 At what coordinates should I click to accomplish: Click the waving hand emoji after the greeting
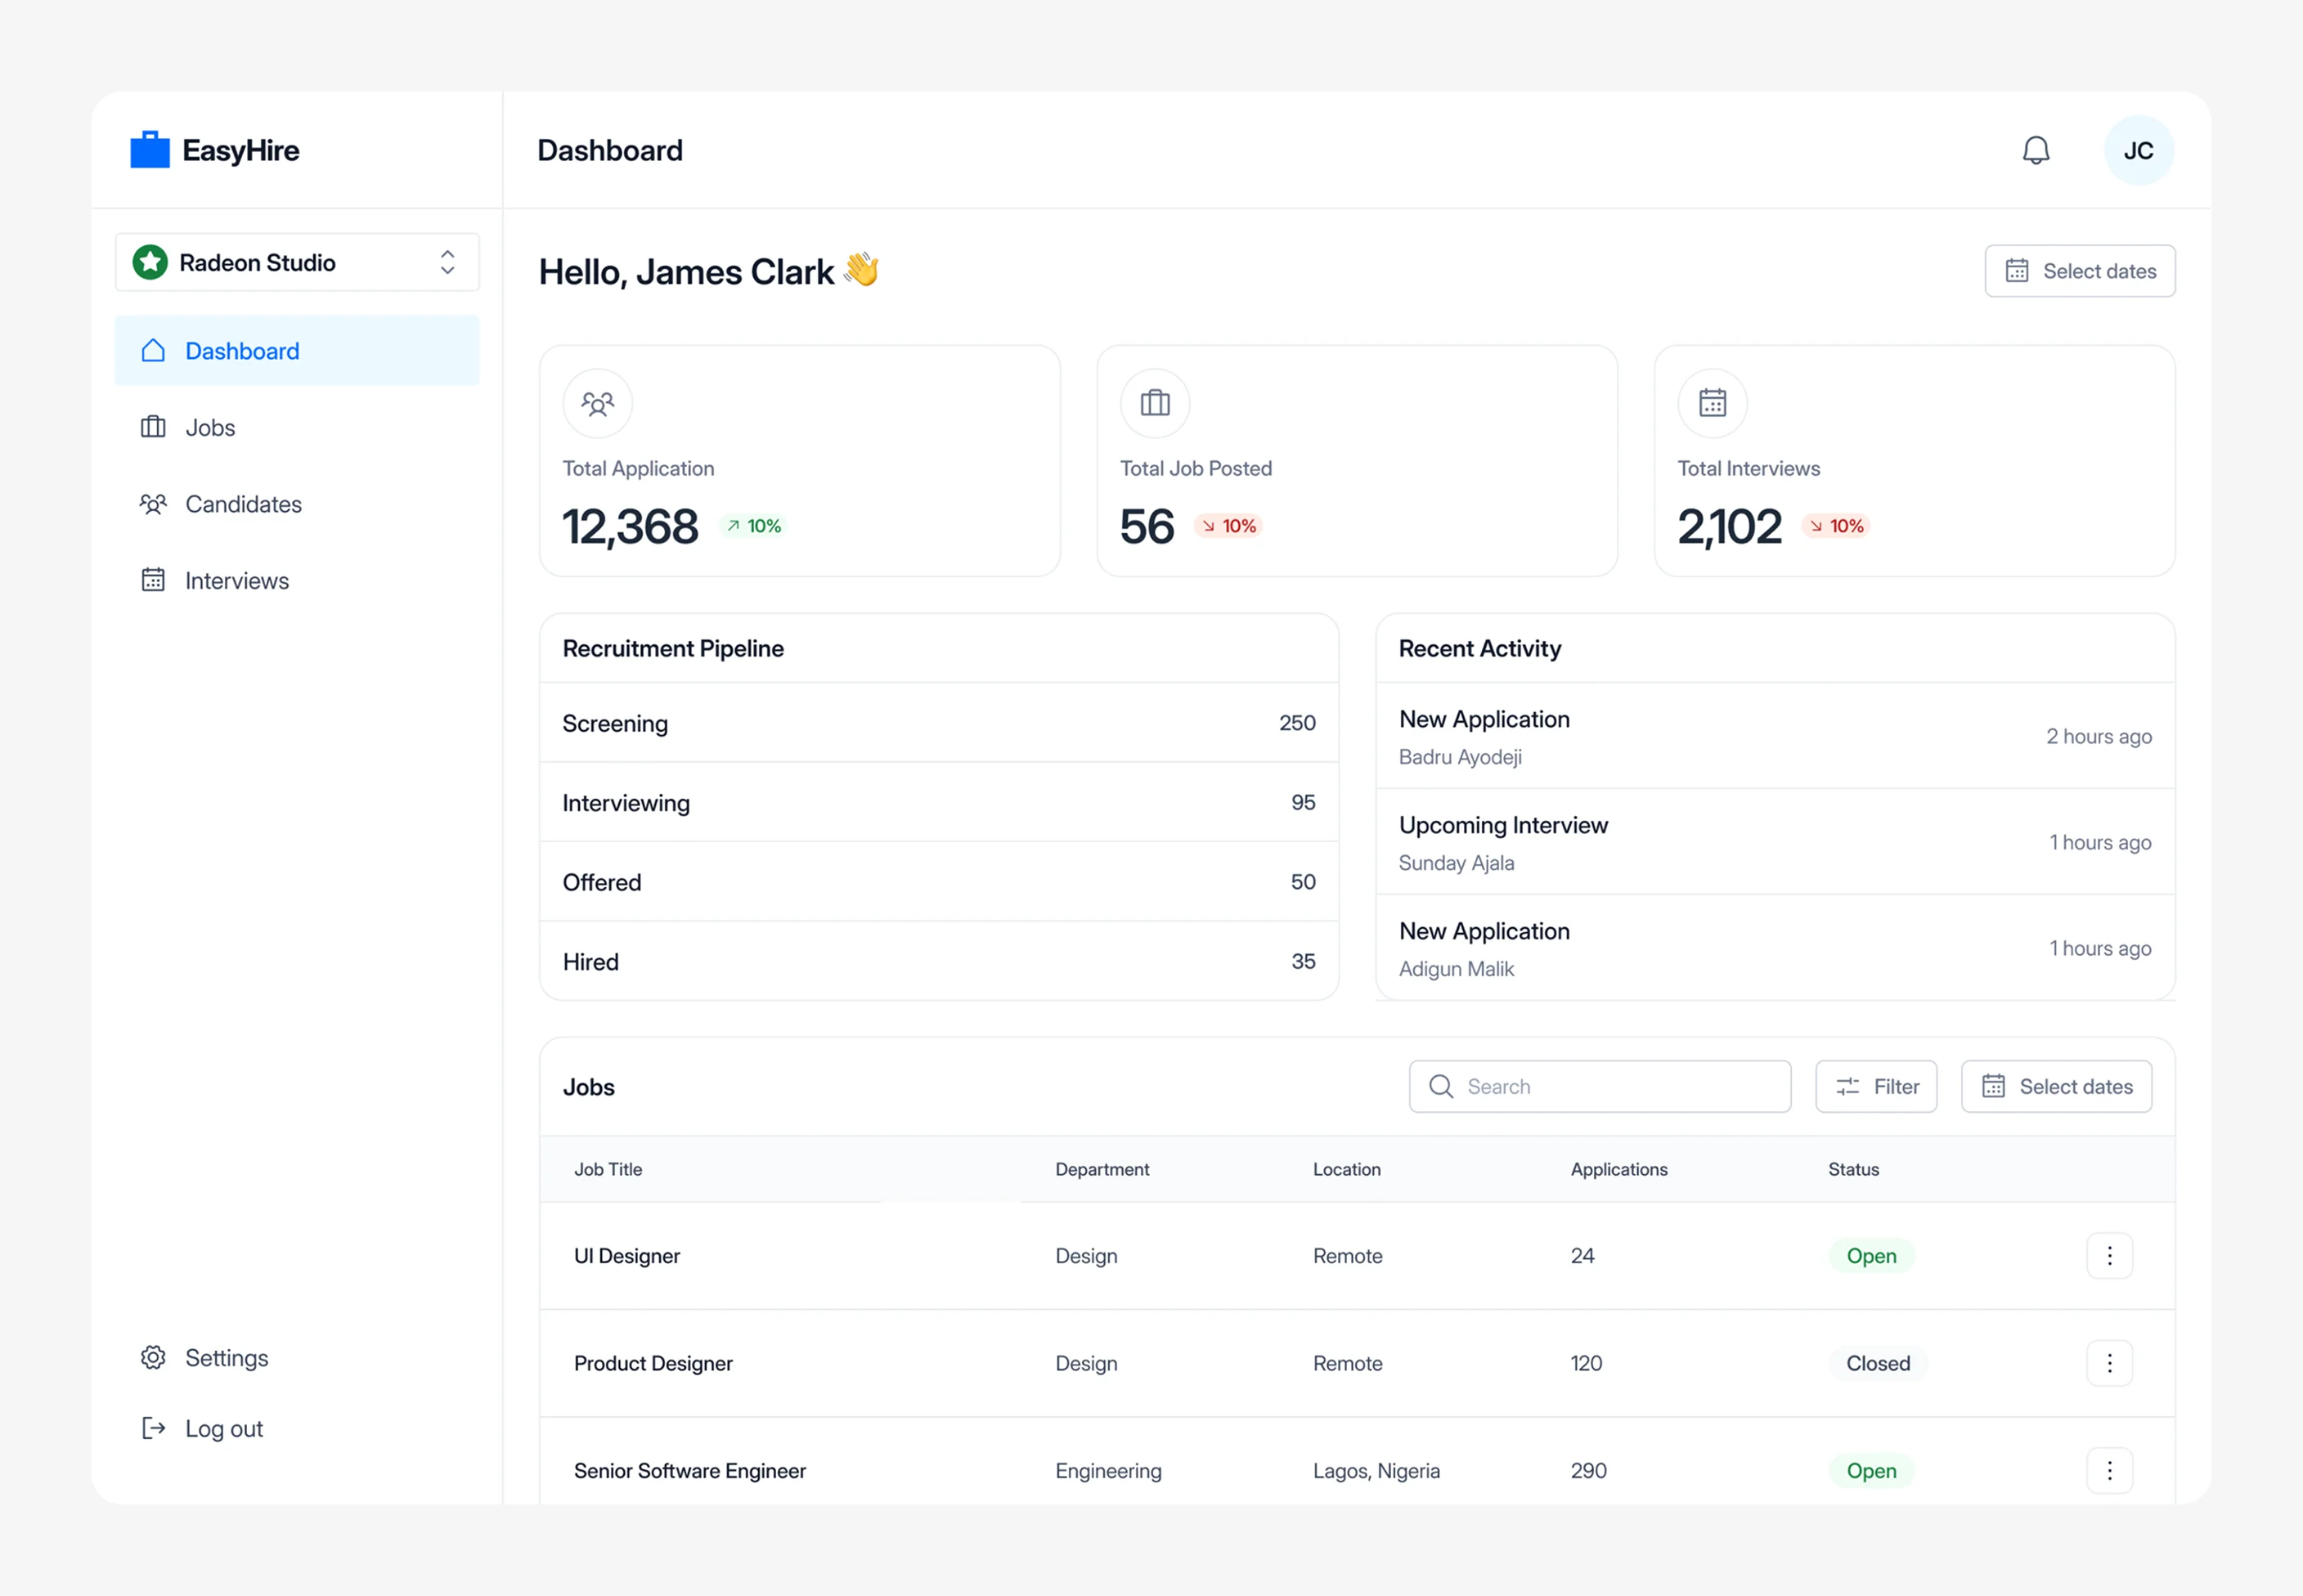coord(861,270)
